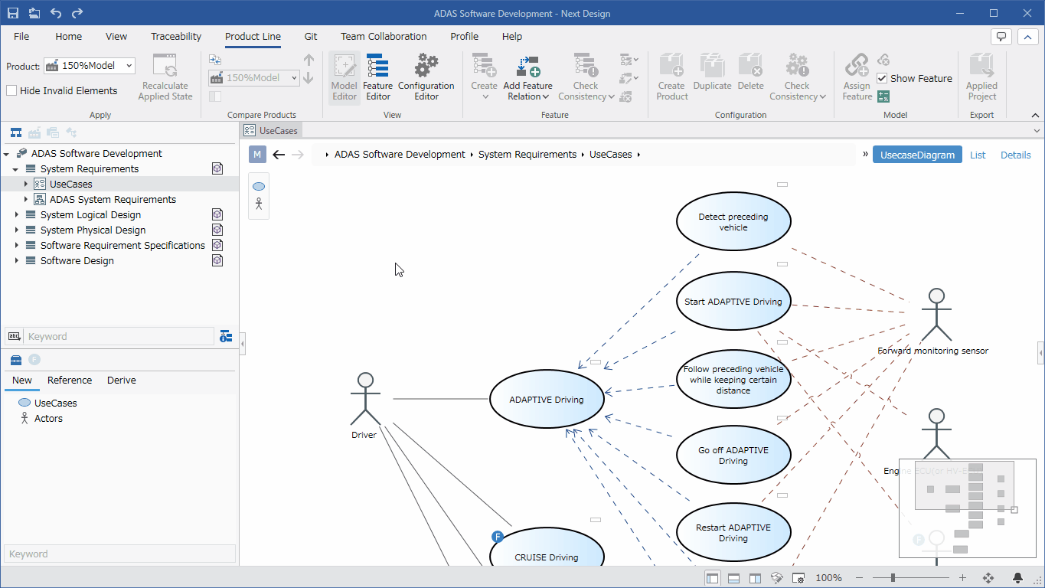Click System Requirements in the breadcrumb
Screen dimensions: 1045x588
[x=527, y=154]
